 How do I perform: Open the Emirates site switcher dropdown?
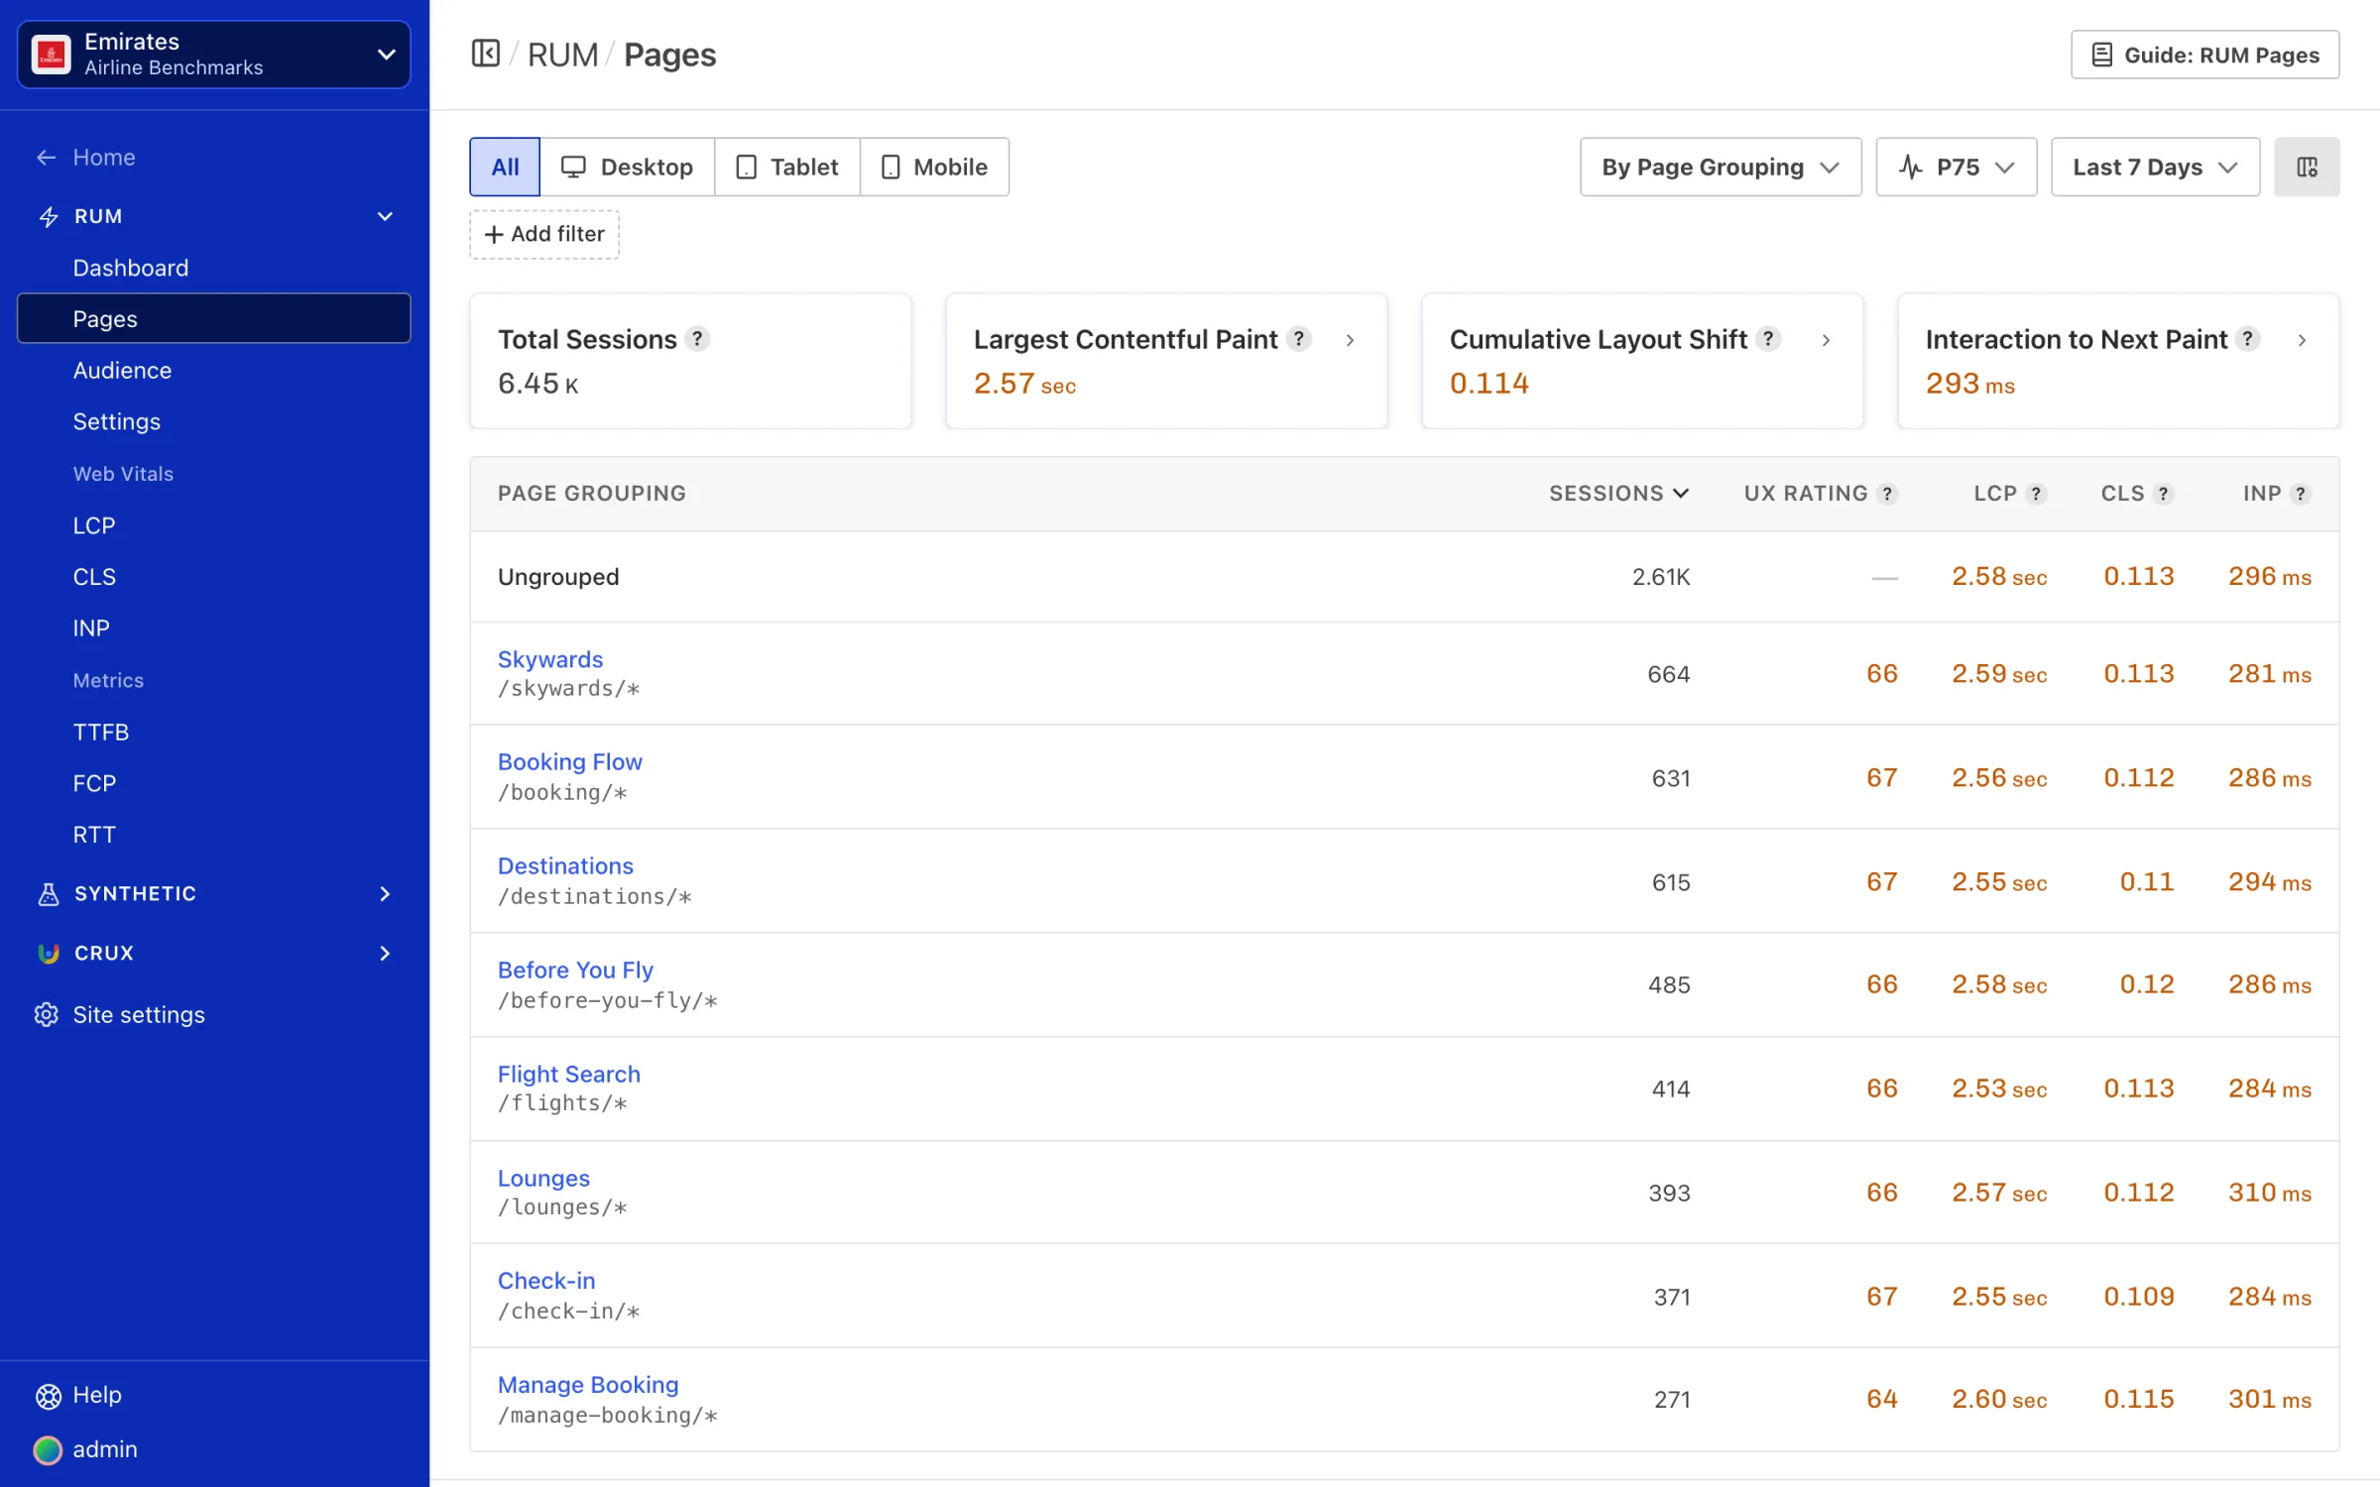tap(214, 55)
